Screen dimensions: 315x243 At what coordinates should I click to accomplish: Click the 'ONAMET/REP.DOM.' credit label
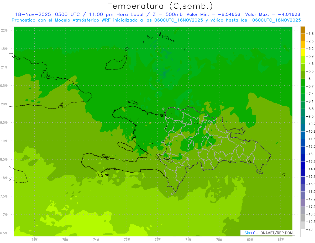[277, 233]
